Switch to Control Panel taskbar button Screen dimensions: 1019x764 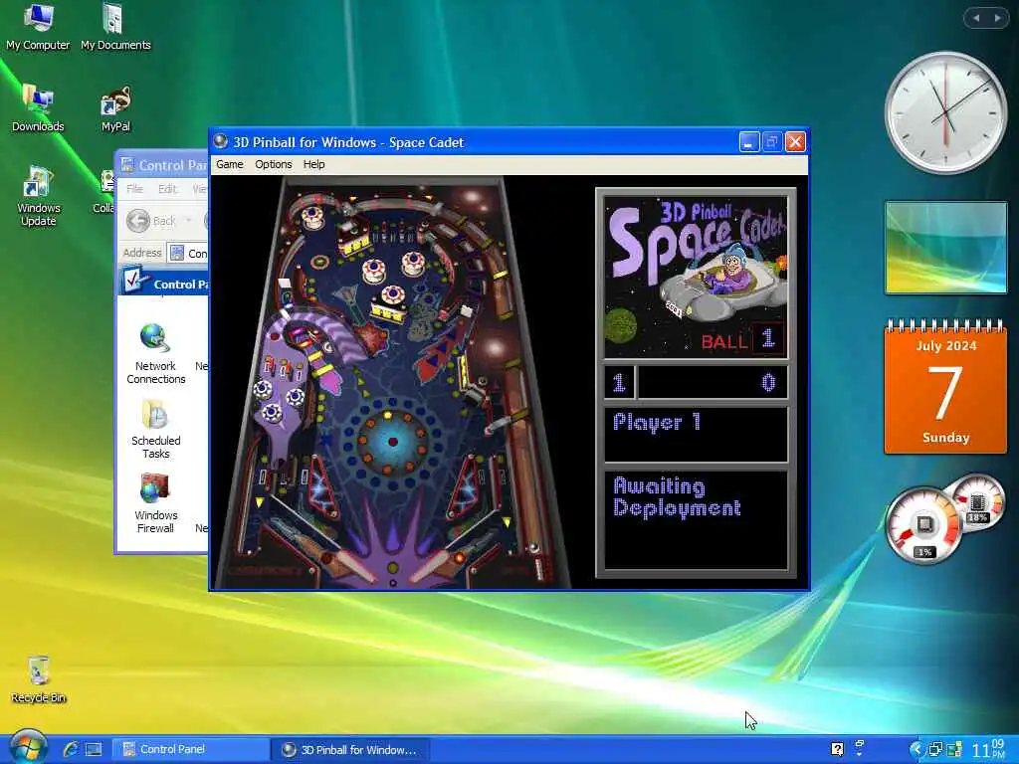point(190,749)
